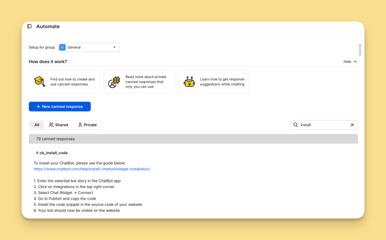Click the magnifier search icon
This screenshot has height=240, width=386.
[x=296, y=125]
